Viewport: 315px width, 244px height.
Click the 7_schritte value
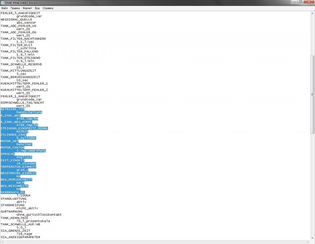tap(26, 48)
